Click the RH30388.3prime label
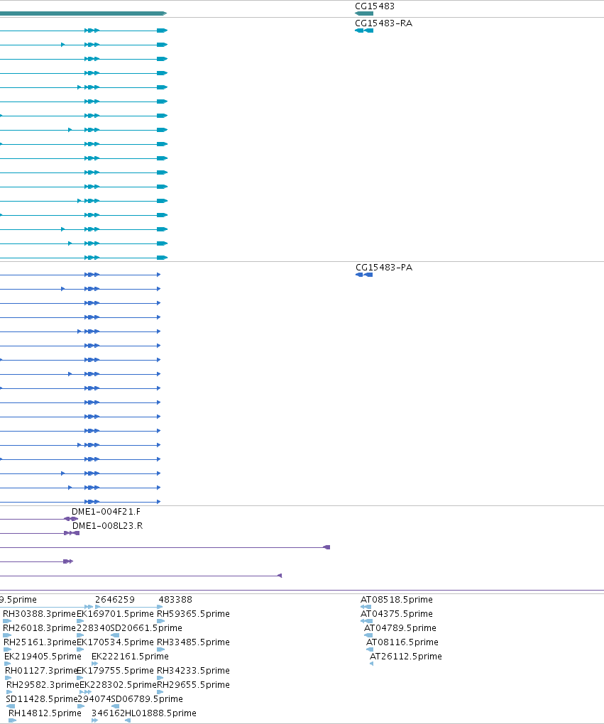This screenshot has height=724, width=604. click(39, 614)
